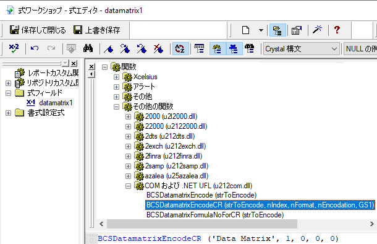This screenshot has height=244, width=377.
Task: Open the NULL handling dropdown
Action: 360,49
